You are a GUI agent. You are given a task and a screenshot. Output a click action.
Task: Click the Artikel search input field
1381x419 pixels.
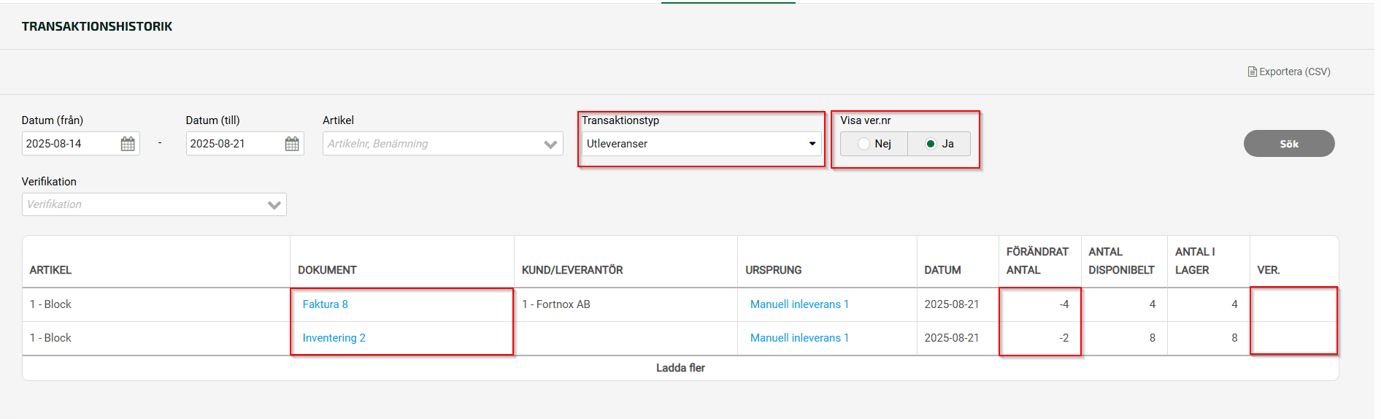pos(431,144)
